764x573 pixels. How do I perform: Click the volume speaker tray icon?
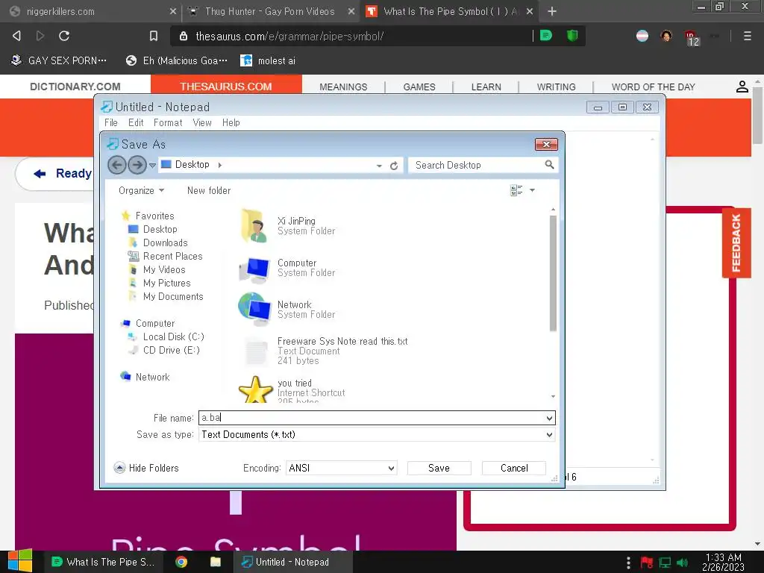coord(682,563)
